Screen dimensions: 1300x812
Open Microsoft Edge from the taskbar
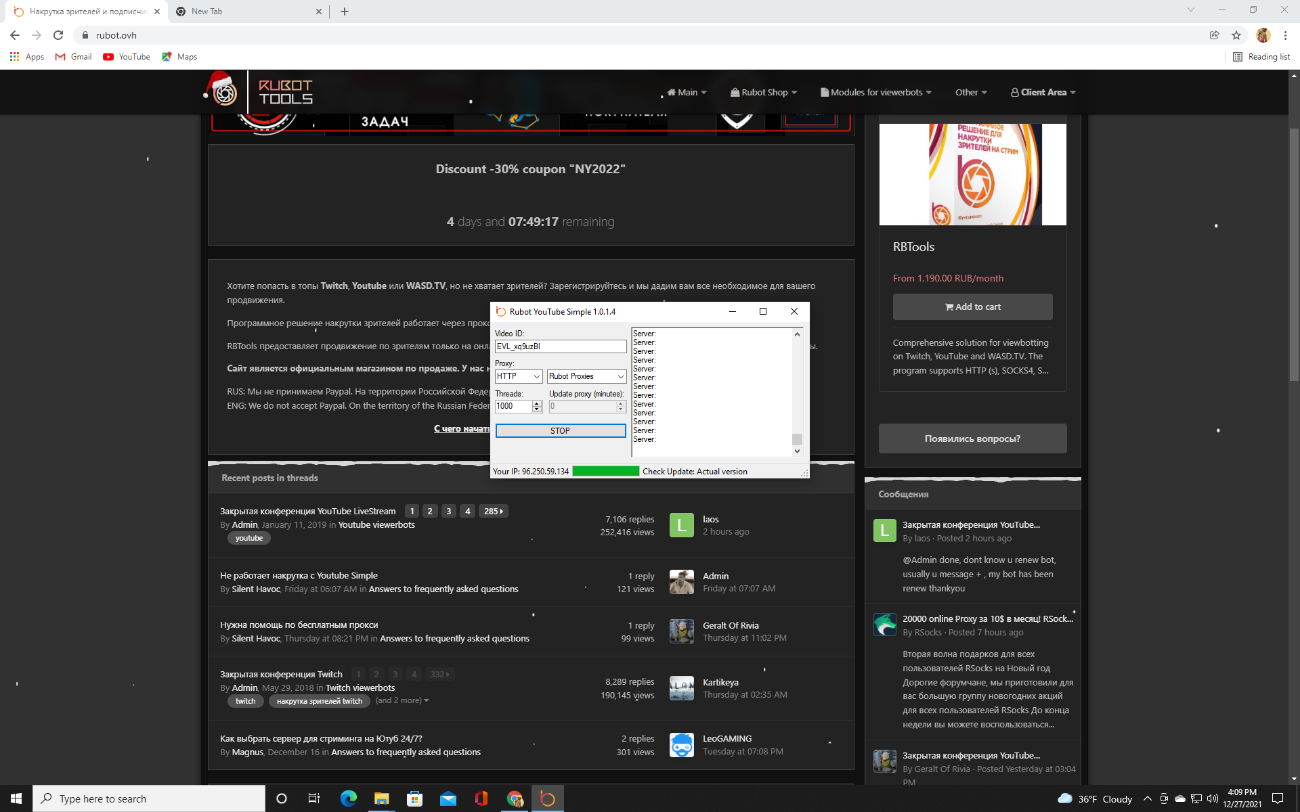pos(348,798)
